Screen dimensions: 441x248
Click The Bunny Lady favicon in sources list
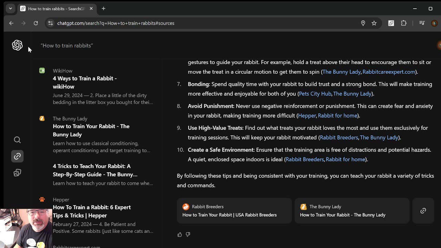[x=42, y=118]
